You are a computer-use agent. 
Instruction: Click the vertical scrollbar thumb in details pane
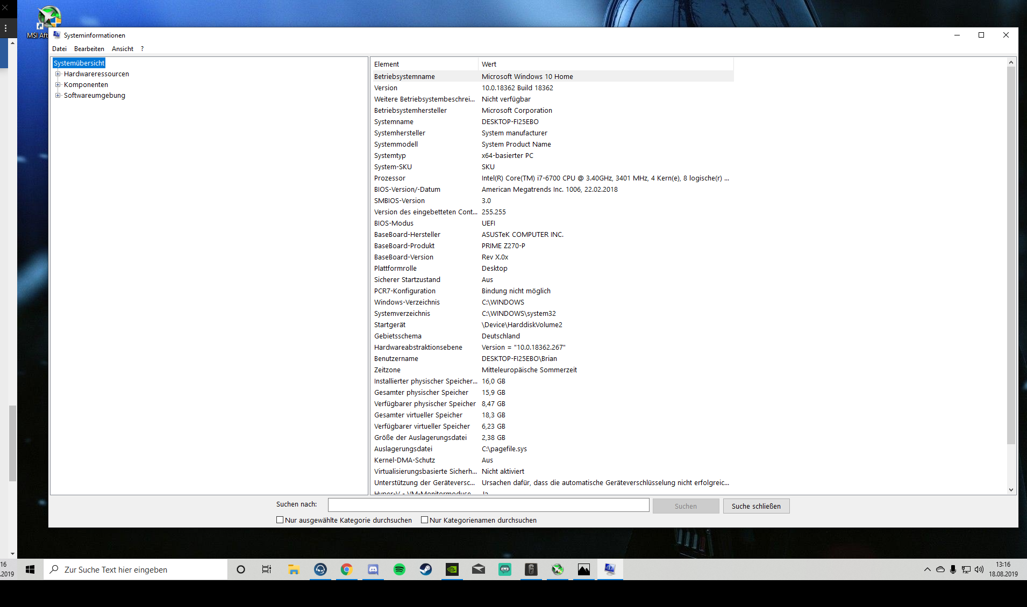1011,255
